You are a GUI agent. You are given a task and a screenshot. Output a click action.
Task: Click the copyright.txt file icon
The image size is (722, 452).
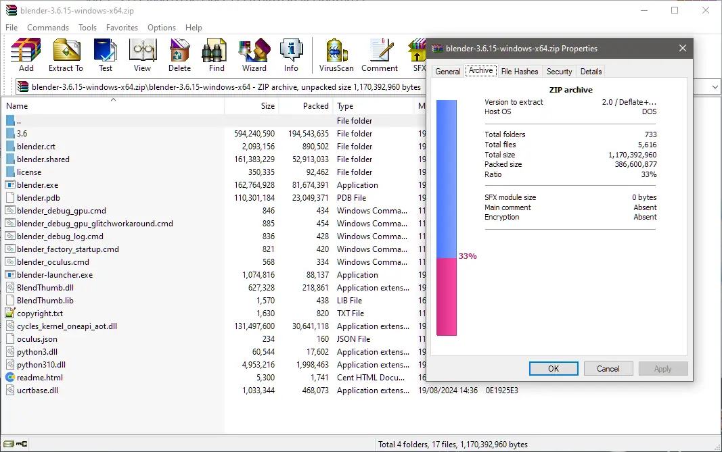[x=10, y=313]
